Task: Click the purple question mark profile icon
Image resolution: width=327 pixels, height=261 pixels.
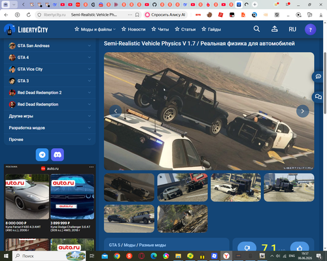Action: [311, 29]
